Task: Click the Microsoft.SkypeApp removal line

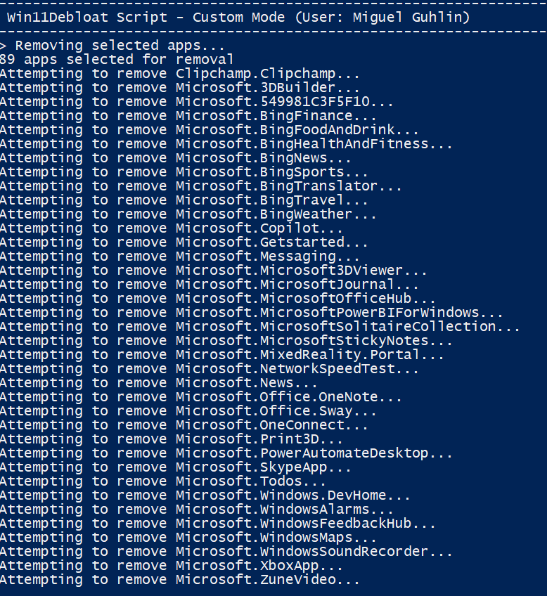Action: click(x=176, y=467)
